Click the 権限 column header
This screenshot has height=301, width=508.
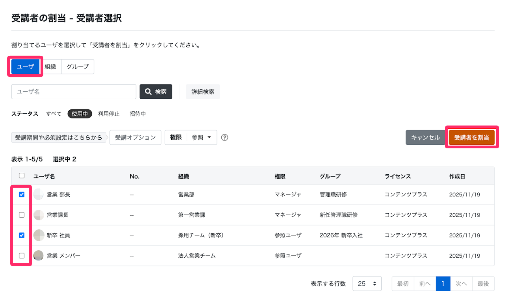point(280,176)
